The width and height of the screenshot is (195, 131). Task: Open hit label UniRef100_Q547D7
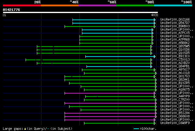(175, 23)
